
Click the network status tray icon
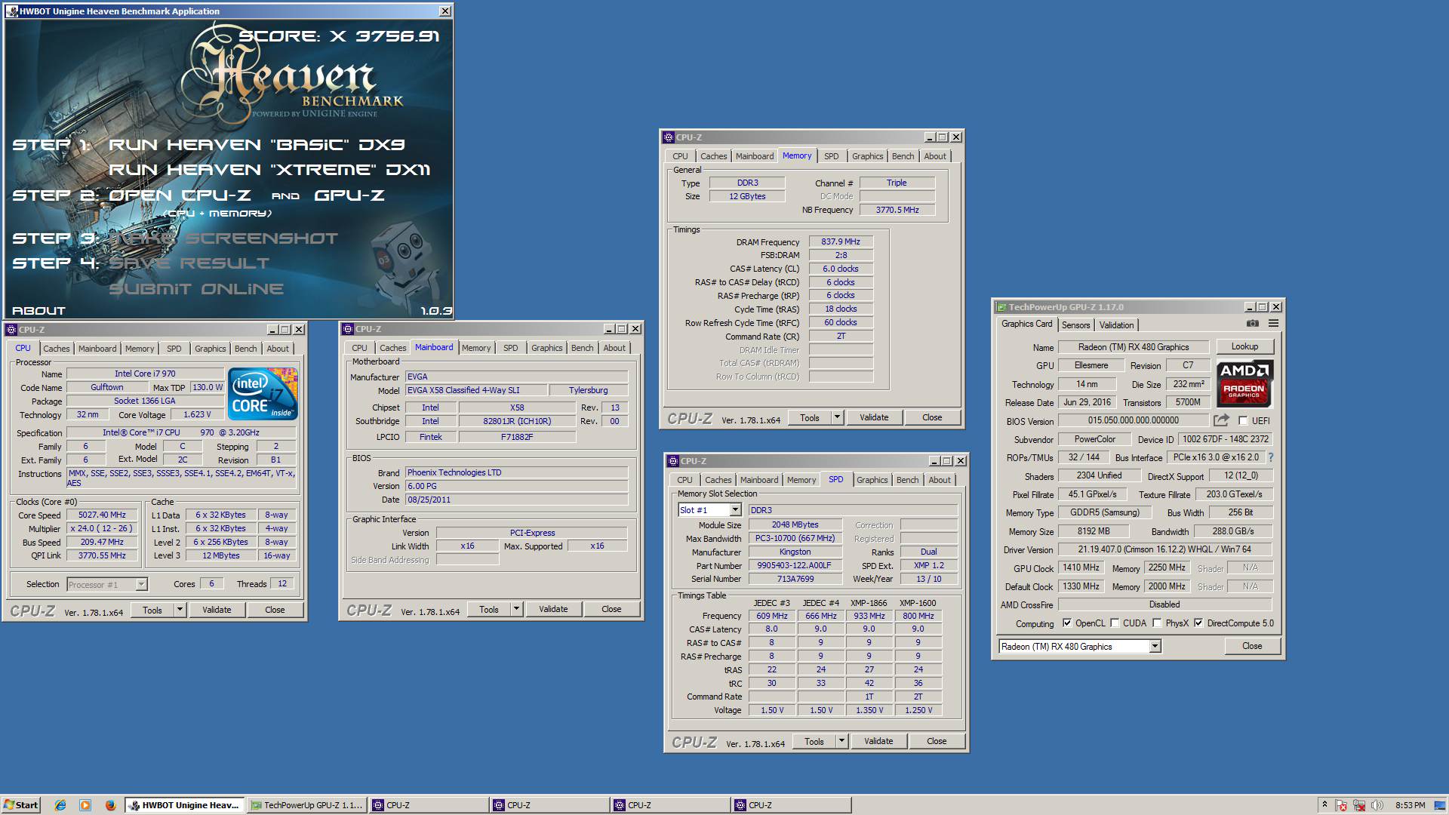coord(1359,805)
